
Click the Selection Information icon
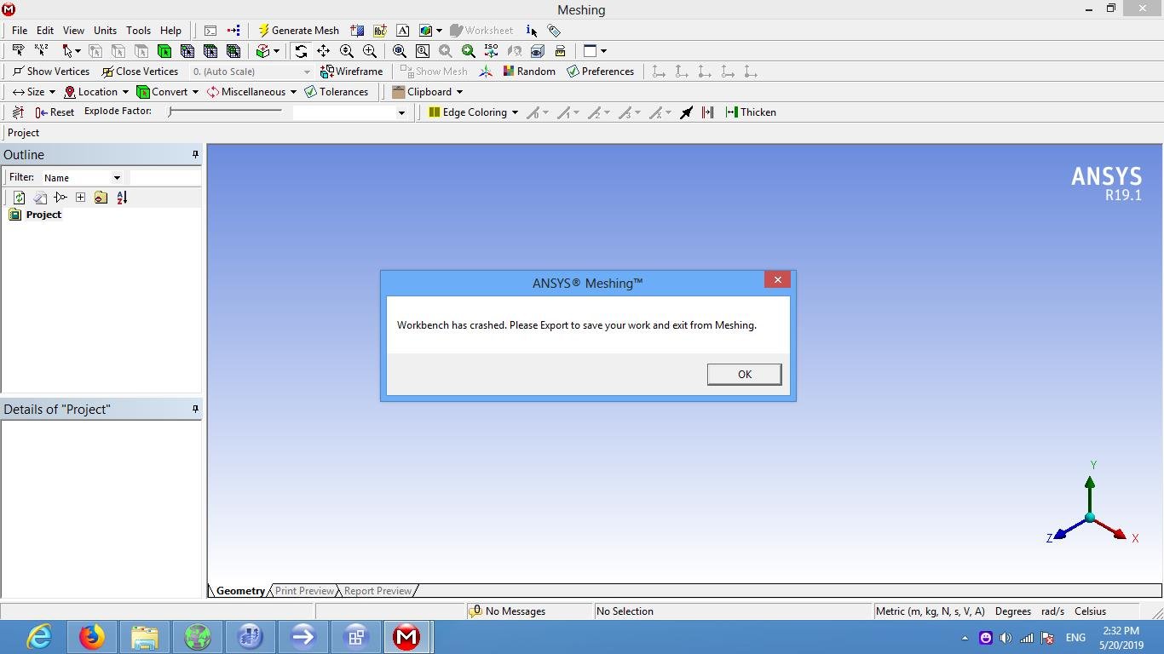coord(532,31)
